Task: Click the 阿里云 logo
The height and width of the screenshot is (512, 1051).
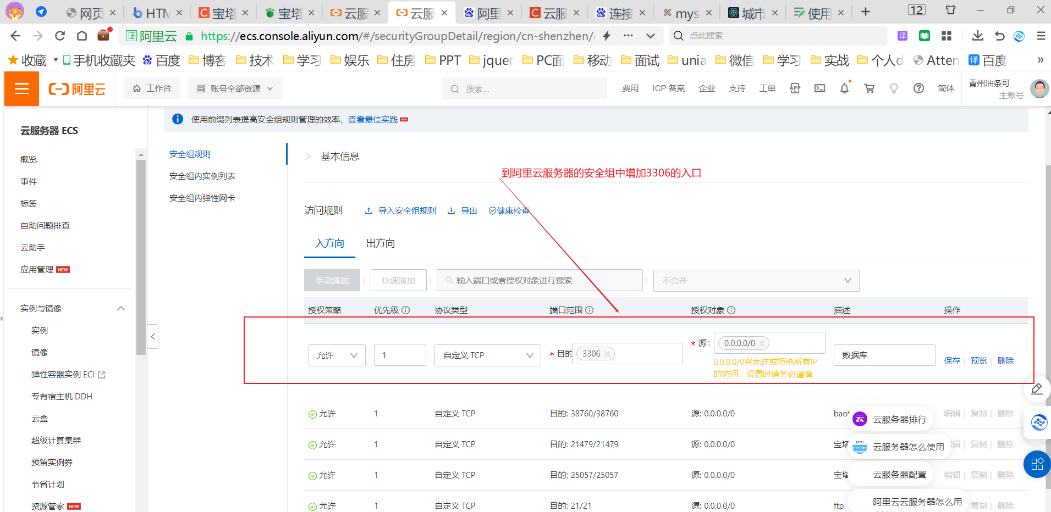Action: 77,89
